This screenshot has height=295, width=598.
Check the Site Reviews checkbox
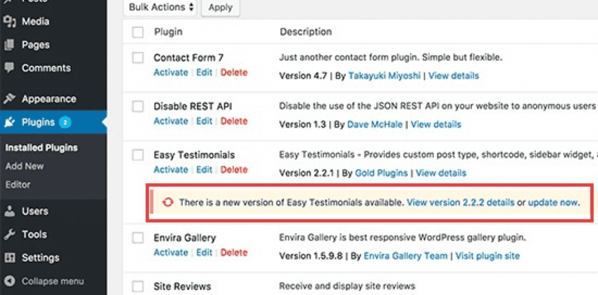(x=138, y=286)
